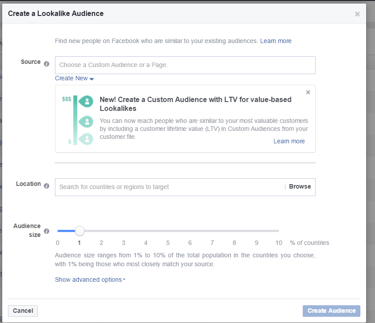Click the info icon next to Source
375x323 pixels.
(x=47, y=64)
